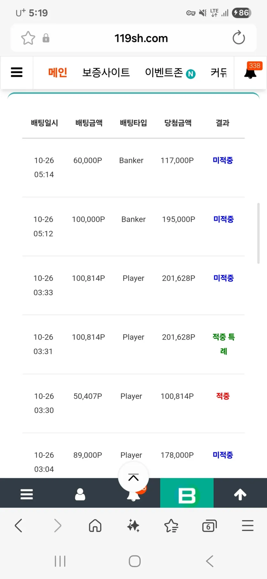This screenshot has height=579, width=267.
Task: Tap the up arrow in bottom bar
Action: (x=240, y=495)
